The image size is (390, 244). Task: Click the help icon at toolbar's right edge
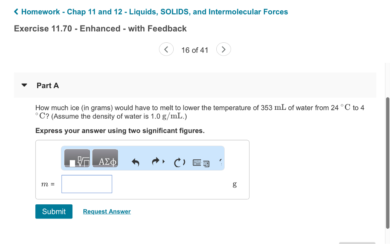point(221,161)
